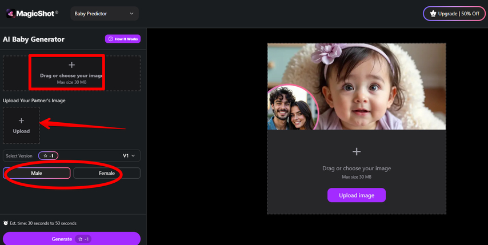
Task: Click the plus icon in the left image drop zone
Action: tap(71, 65)
